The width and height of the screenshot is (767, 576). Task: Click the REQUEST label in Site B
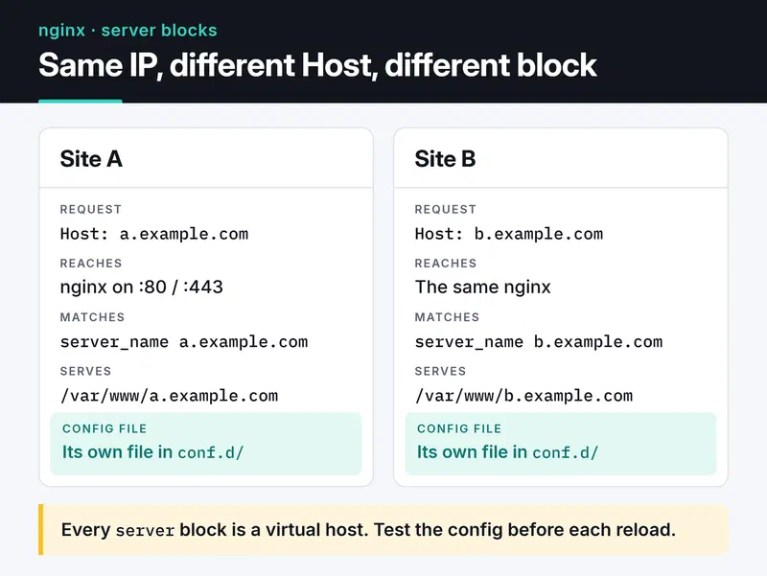[446, 209]
